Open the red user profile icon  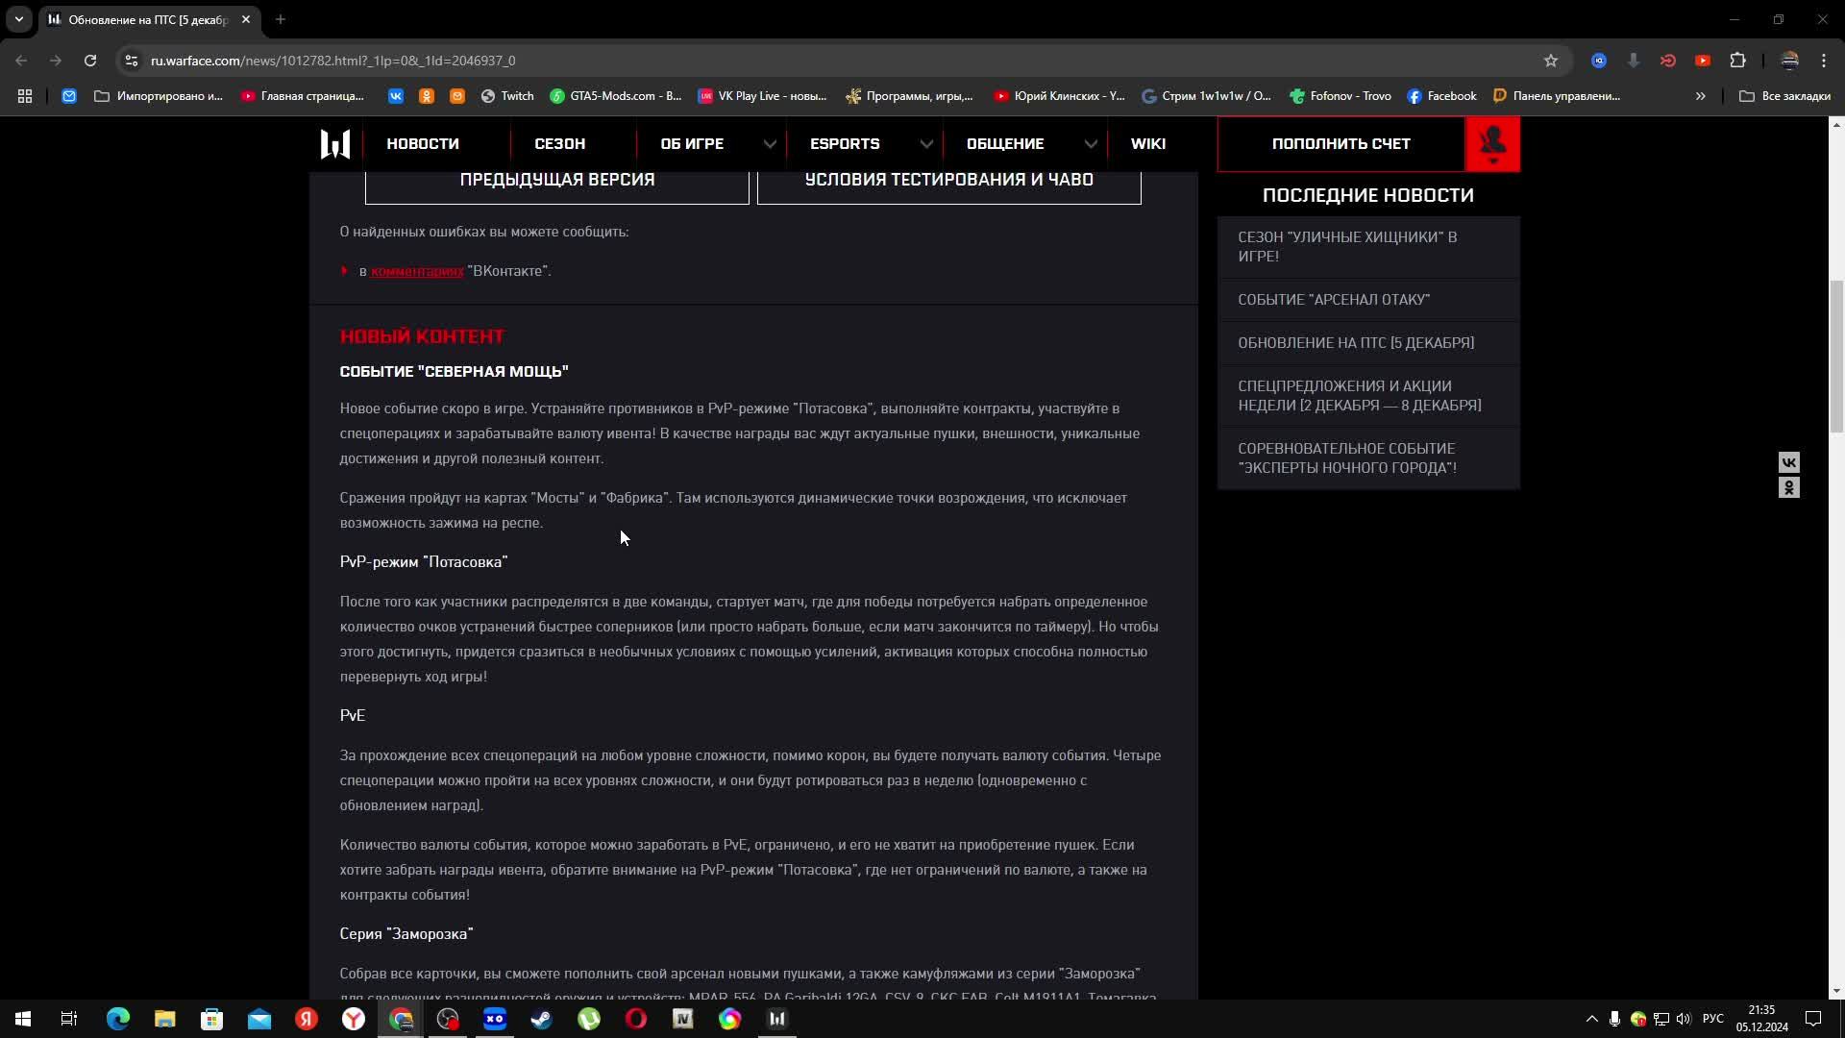(x=1492, y=144)
